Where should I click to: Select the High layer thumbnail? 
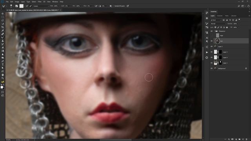217,36
